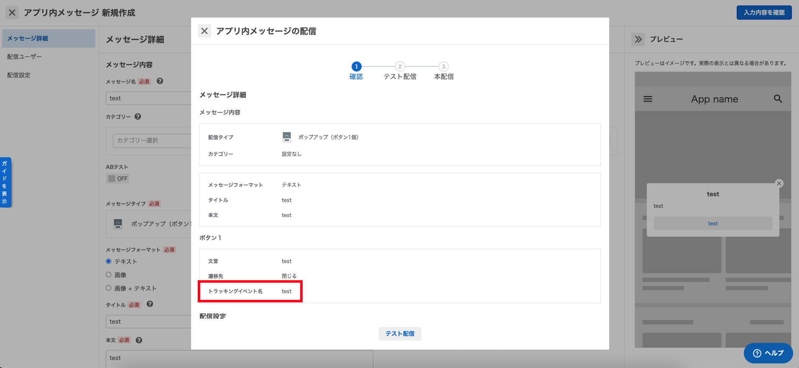Click the タイトル input field

tap(148, 322)
